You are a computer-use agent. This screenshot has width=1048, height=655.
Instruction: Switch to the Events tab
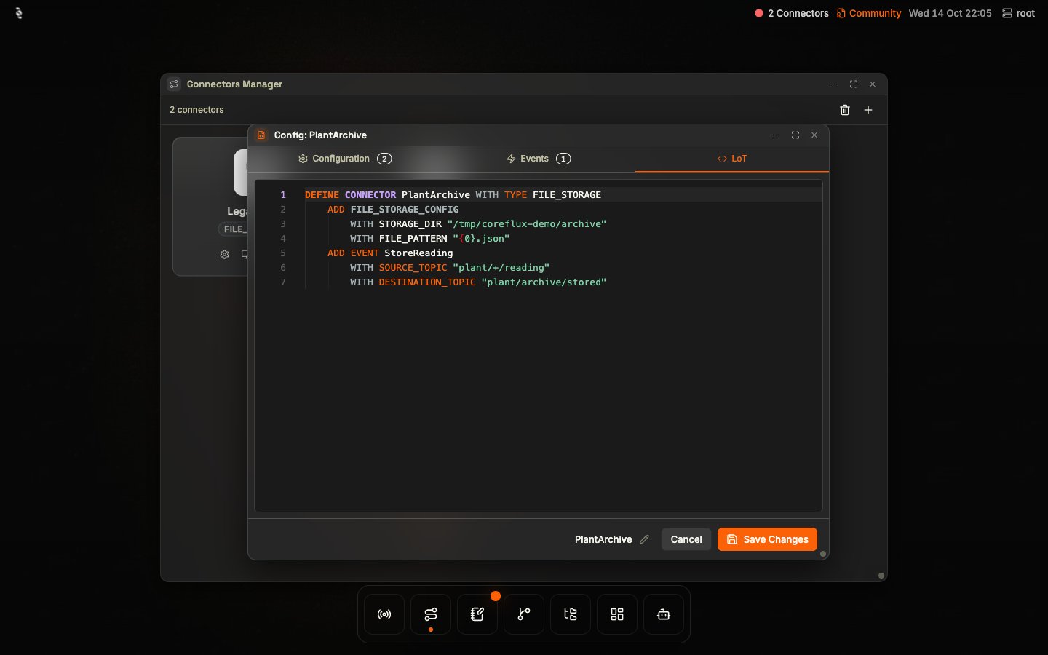539,159
